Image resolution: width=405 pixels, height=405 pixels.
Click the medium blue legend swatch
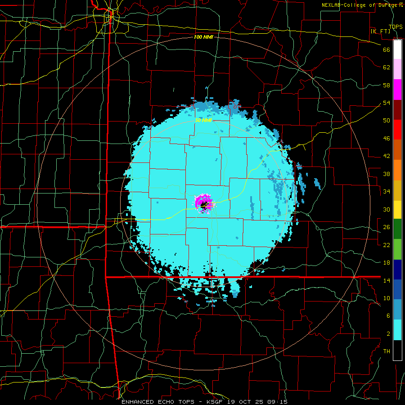click(397, 289)
